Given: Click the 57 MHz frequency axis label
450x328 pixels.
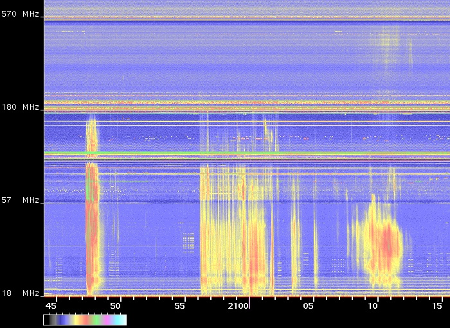Looking at the screenshot, I should coord(21,200).
